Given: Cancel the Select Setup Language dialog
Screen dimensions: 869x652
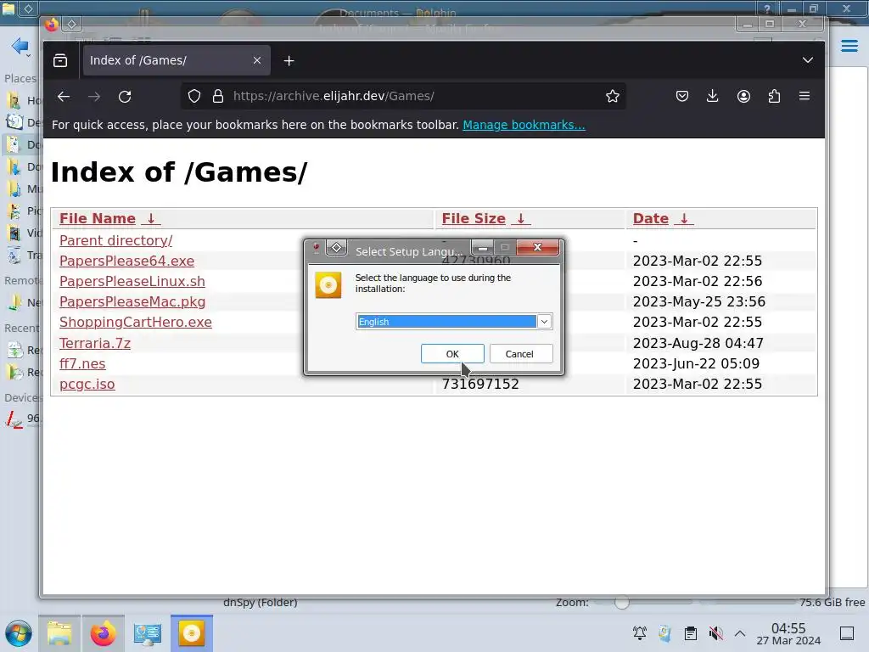Looking at the screenshot, I should 520,354.
